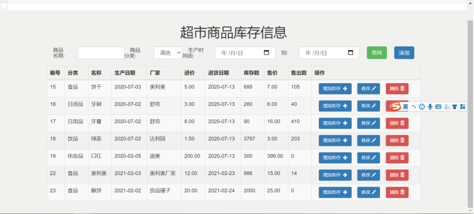Focus the 商品名称 text field

[101, 53]
